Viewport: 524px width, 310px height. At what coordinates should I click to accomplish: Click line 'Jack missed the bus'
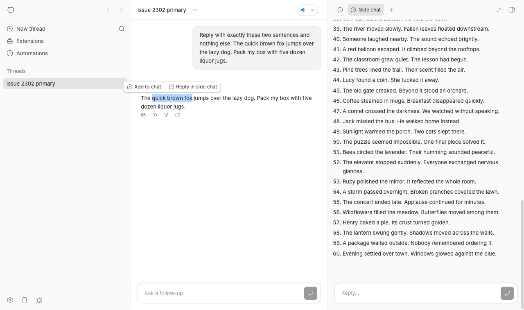pos(402,121)
